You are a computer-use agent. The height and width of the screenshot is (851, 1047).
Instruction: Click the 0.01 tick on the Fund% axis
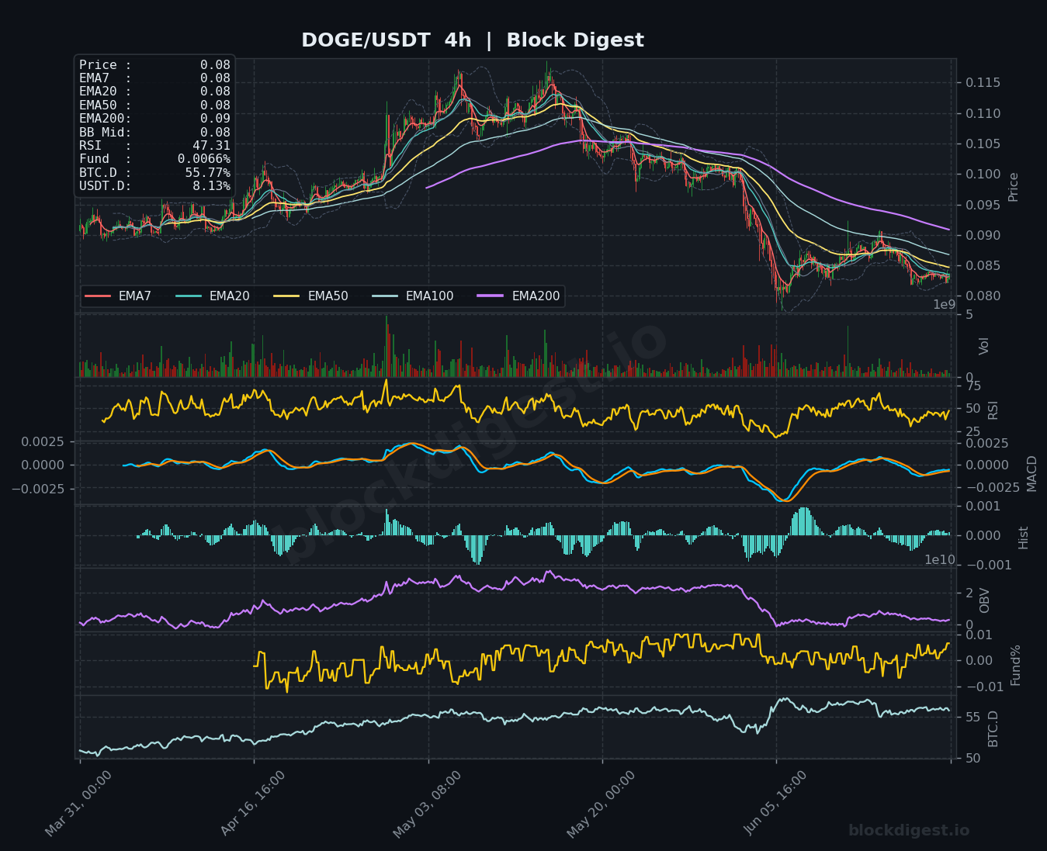(979, 635)
